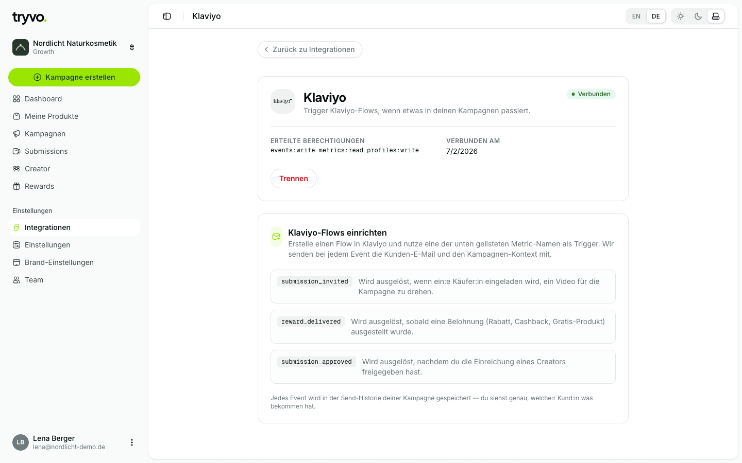Image resolution: width=742 pixels, height=463 pixels.
Task: Select the submission_approved metric name
Action: 316,362
